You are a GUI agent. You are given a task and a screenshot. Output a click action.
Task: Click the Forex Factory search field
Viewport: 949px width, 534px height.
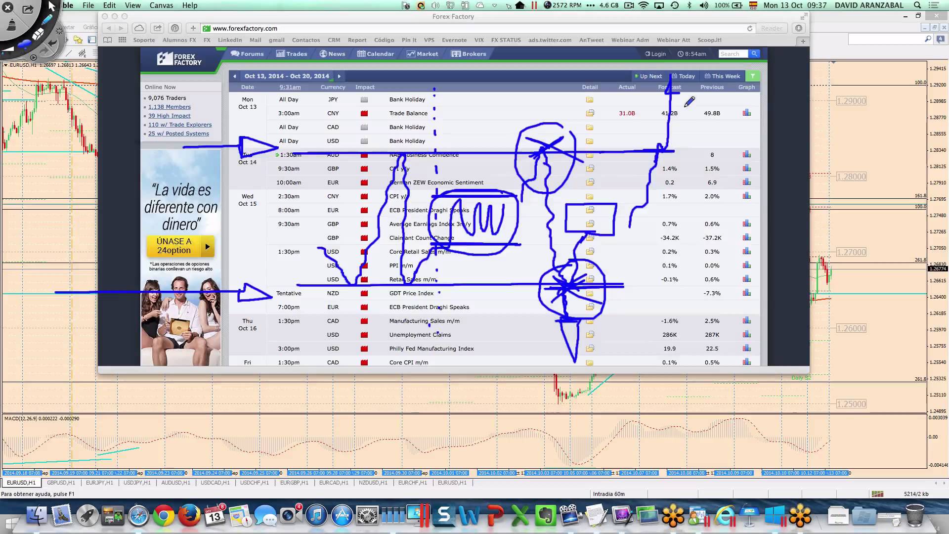[x=733, y=54]
